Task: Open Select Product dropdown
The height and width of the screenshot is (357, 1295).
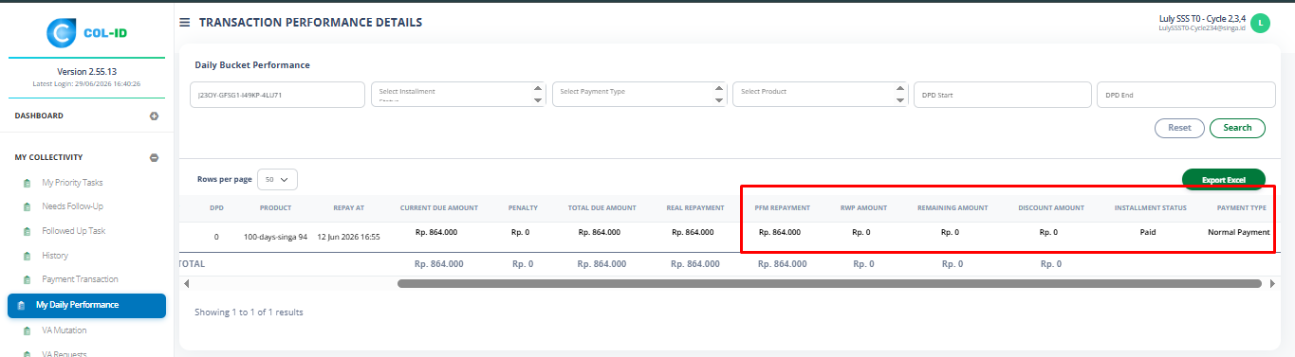Action: pos(821,95)
